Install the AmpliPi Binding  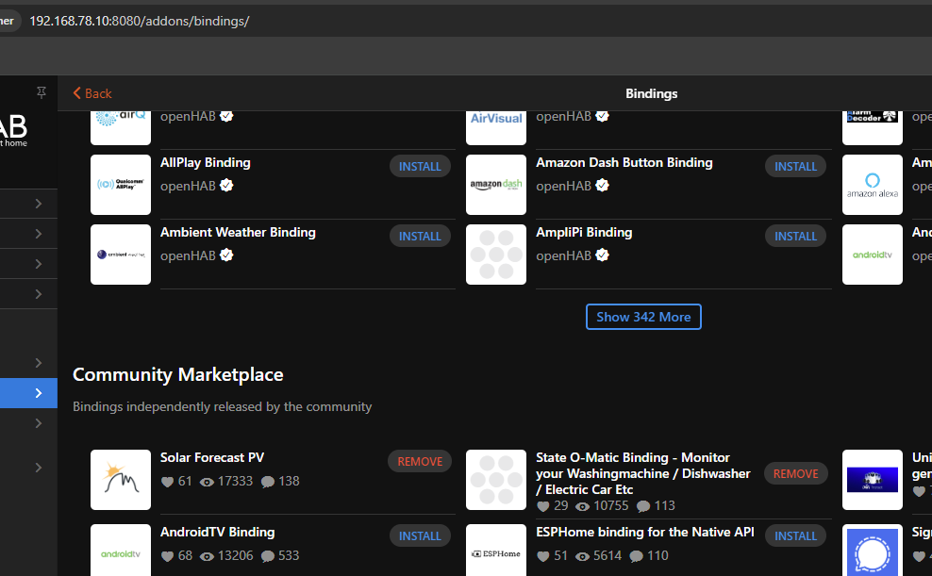coord(795,236)
